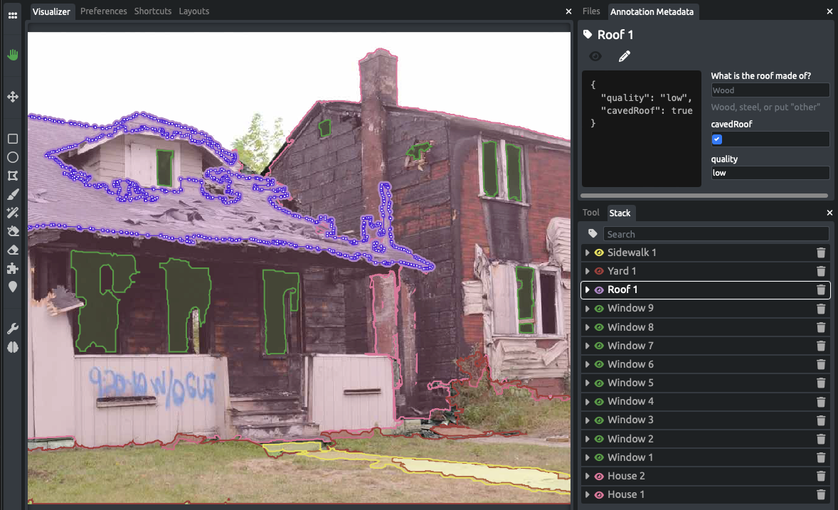
Task: Select the rectangle shape tool
Action: [11, 139]
